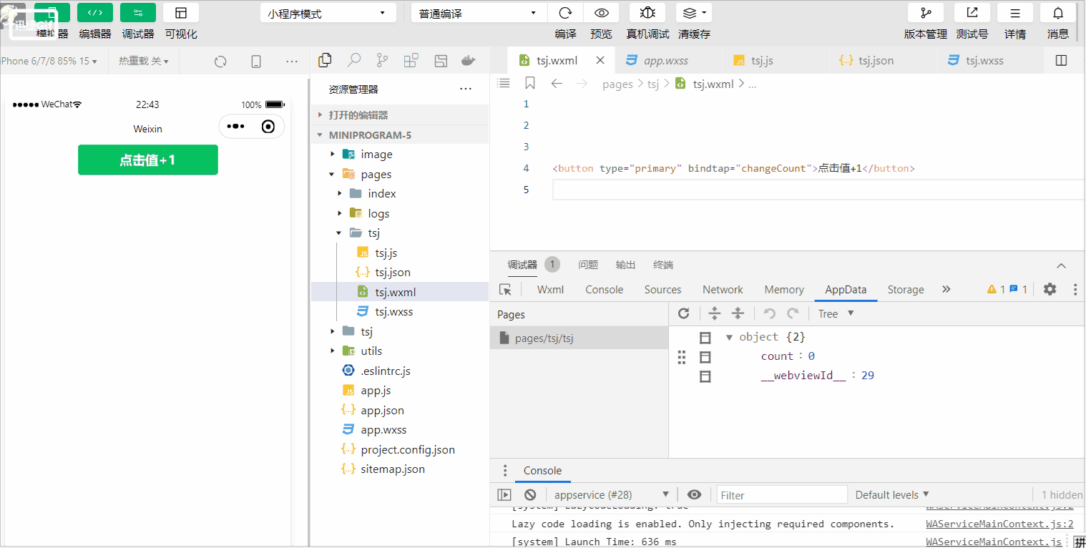This screenshot has width=1086, height=548.
Task: Open project.config.json file
Action: point(400,449)
